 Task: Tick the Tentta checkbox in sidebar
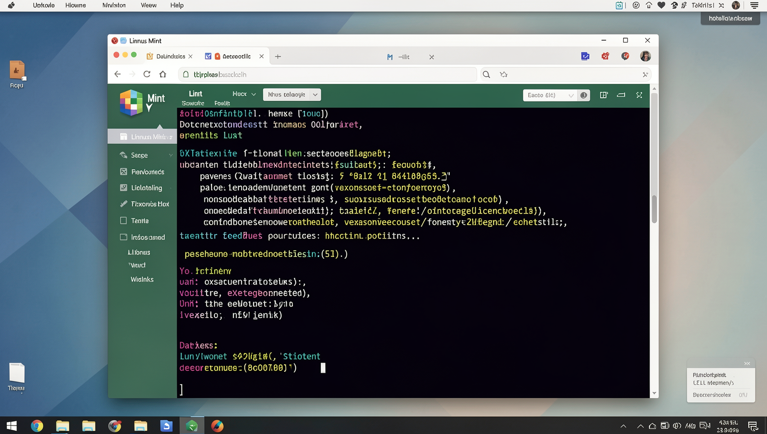tap(123, 220)
